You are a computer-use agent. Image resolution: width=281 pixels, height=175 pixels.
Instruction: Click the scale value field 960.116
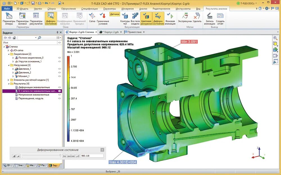[92, 156]
